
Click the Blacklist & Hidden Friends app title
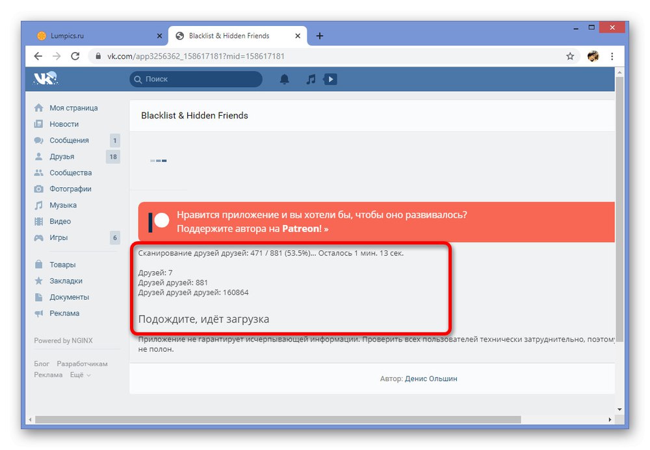point(194,116)
